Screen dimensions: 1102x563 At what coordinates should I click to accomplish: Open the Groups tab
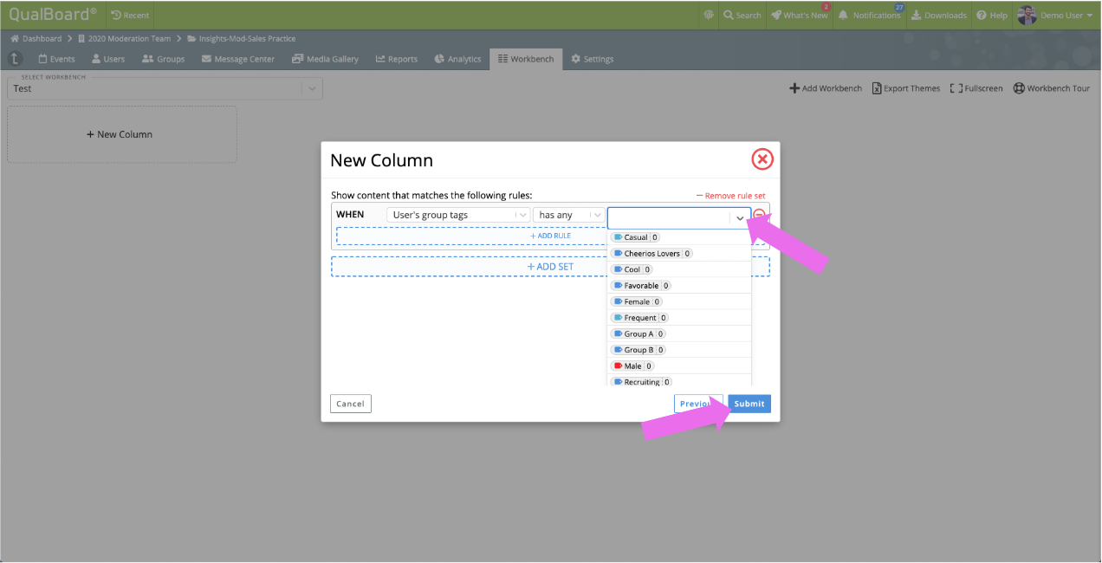164,59
